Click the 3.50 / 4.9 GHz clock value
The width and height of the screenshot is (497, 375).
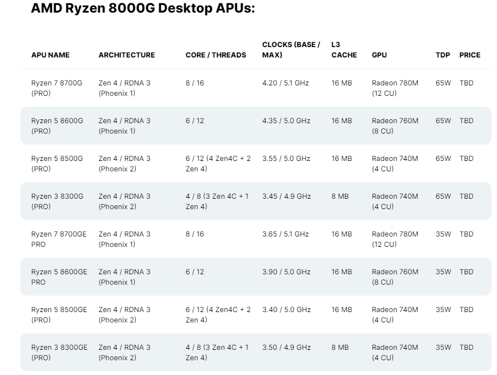pyautogui.click(x=286, y=347)
